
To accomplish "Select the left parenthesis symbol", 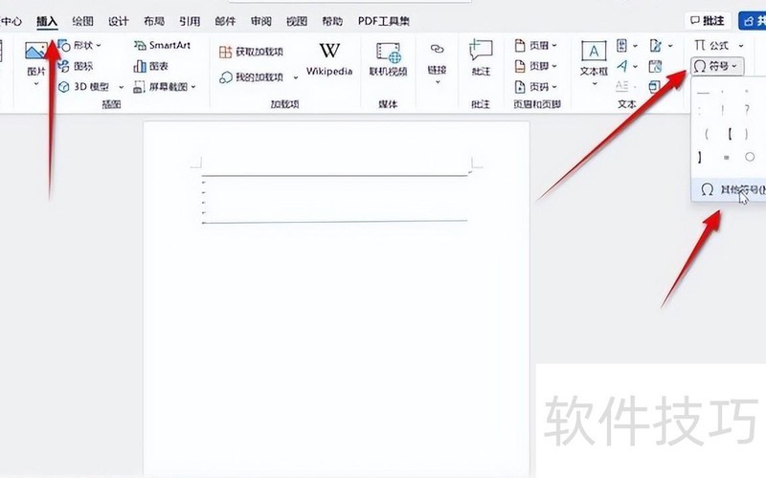I will 707,134.
